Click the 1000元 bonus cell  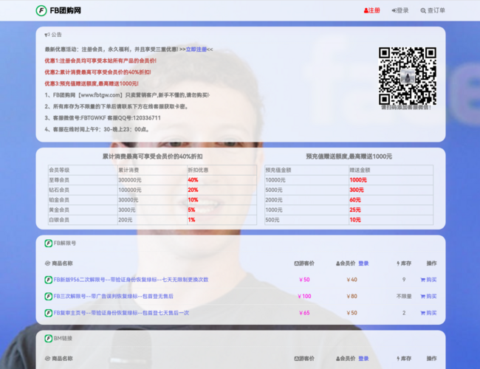[391, 180]
